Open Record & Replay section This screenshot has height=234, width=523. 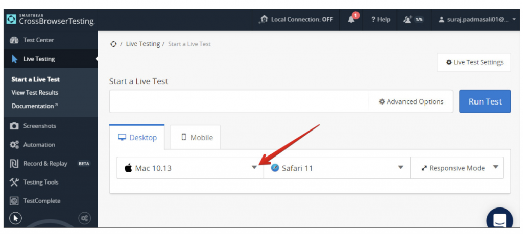pyautogui.click(x=51, y=164)
